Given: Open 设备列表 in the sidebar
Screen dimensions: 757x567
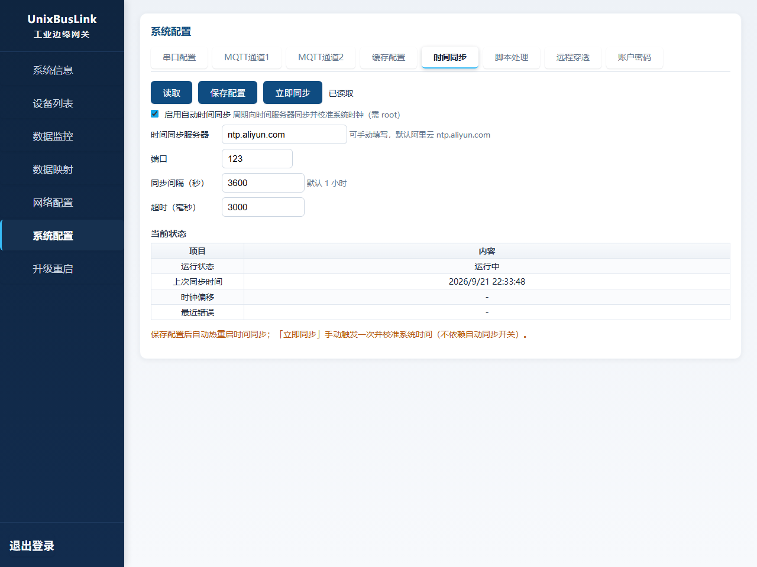Looking at the screenshot, I should coord(62,103).
